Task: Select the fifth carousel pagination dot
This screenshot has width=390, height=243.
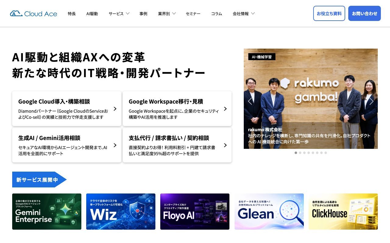Action: click(x=313, y=153)
